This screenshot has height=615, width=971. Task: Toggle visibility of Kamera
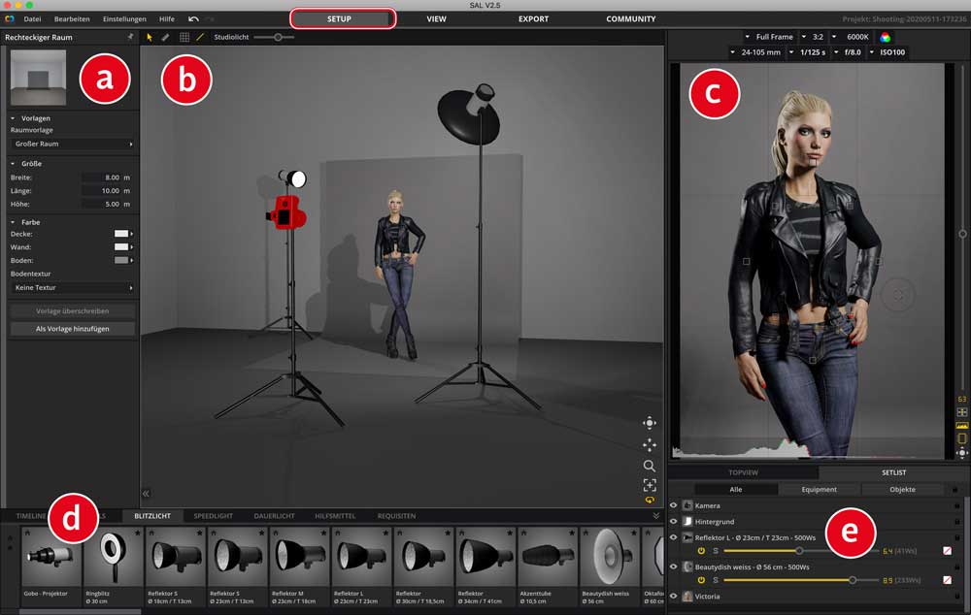[674, 505]
